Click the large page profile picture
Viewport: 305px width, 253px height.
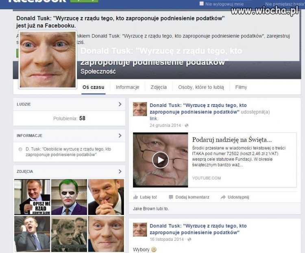pos(48,59)
